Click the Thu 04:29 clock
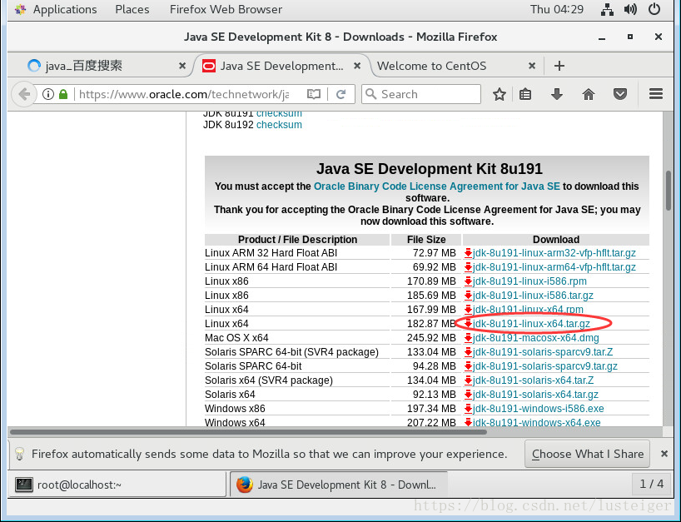The image size is (681, 522). [557, 9]
